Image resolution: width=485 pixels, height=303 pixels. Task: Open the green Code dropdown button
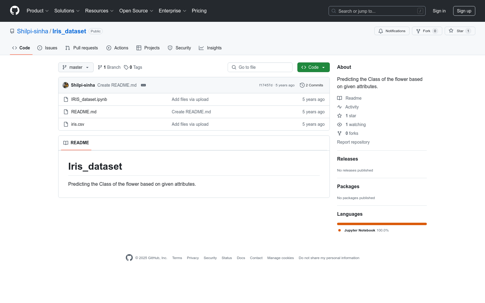pyautogui.click(x=313, y=67)
